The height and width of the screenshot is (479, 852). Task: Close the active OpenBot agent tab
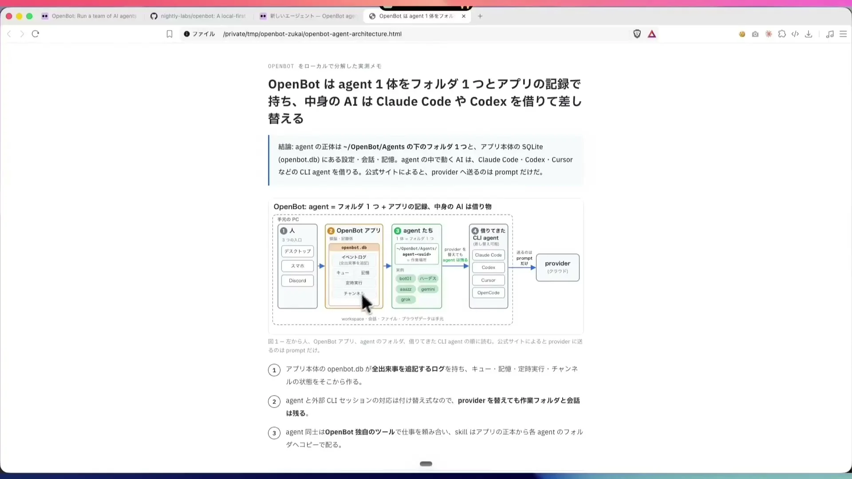coord(464,16)
